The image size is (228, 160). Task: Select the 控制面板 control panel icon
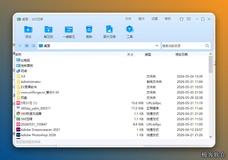click(18, 66)
